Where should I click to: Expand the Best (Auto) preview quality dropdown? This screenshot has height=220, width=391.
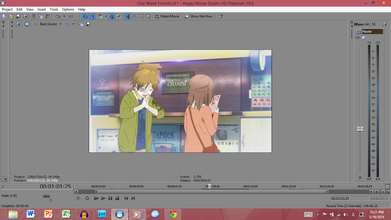coord(60,24)
